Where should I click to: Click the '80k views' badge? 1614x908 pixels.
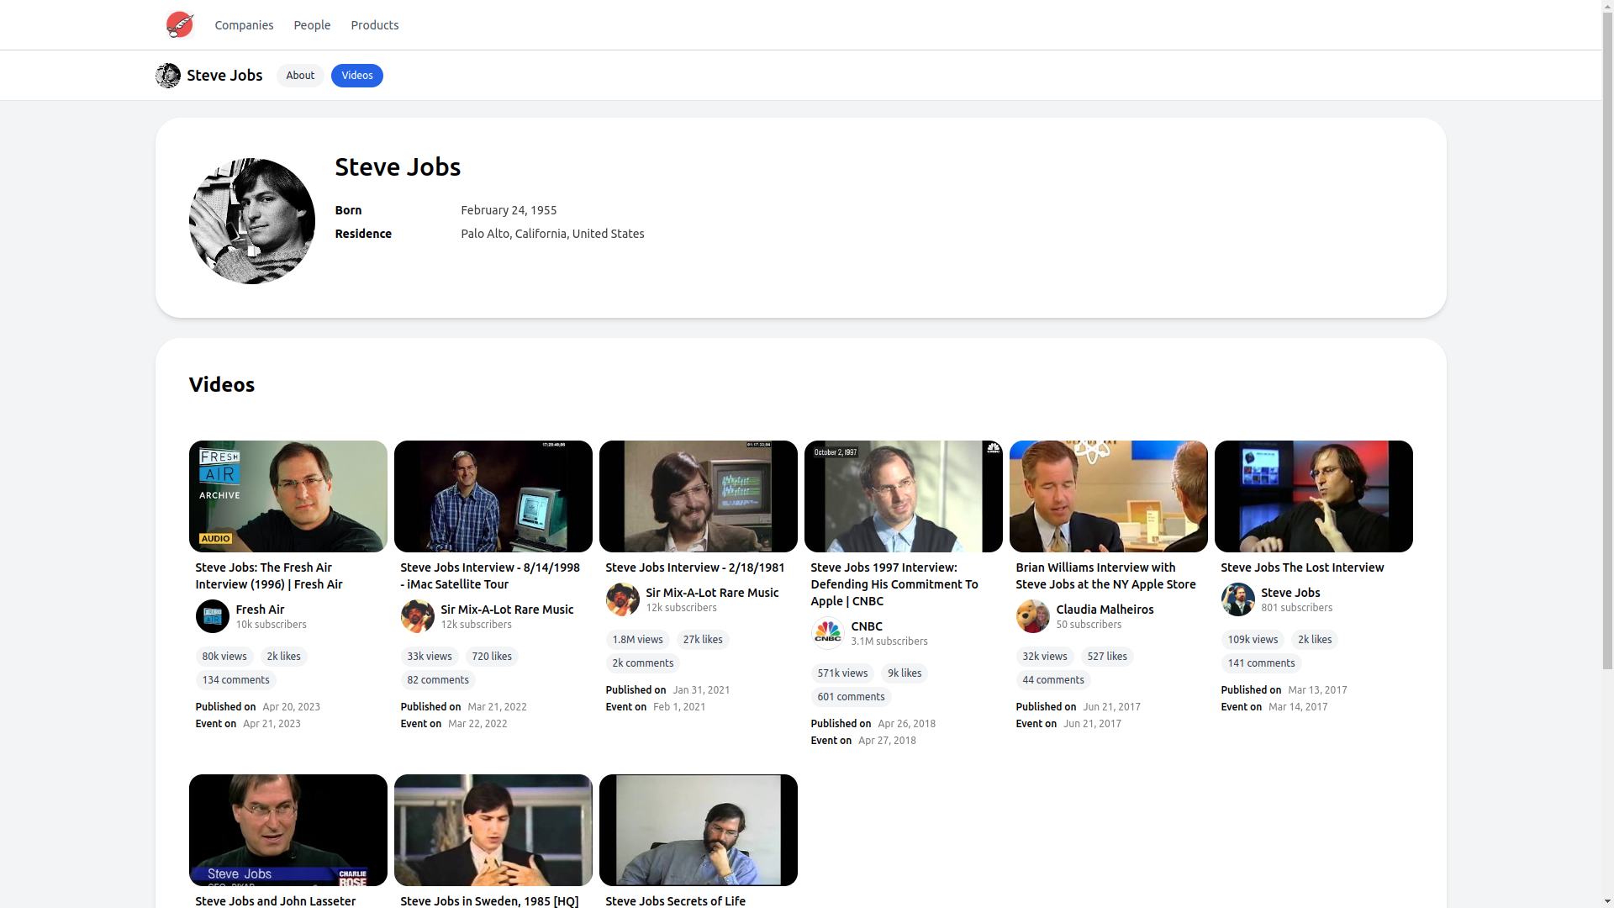224,657
